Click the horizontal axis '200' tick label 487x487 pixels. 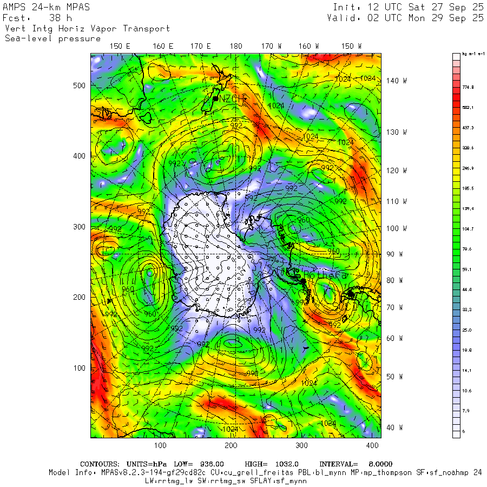[x=231, y=445]
